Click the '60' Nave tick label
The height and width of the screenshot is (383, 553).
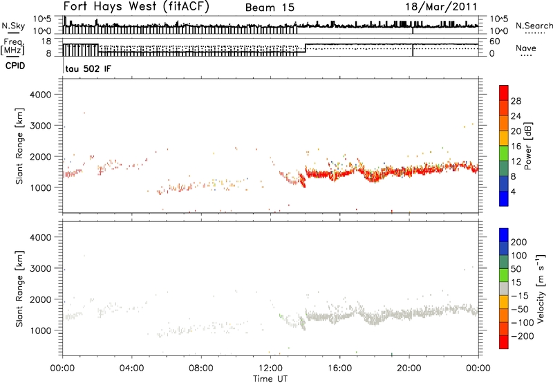[x=495, y=41]
